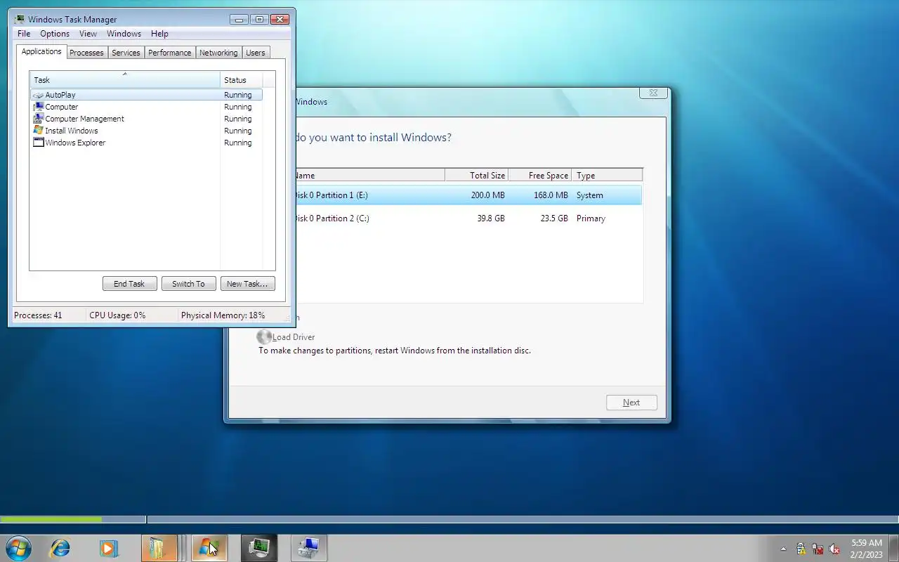899x562 pixels.
Task: Show hidden tray icons
Action: (x=784, y=549)
